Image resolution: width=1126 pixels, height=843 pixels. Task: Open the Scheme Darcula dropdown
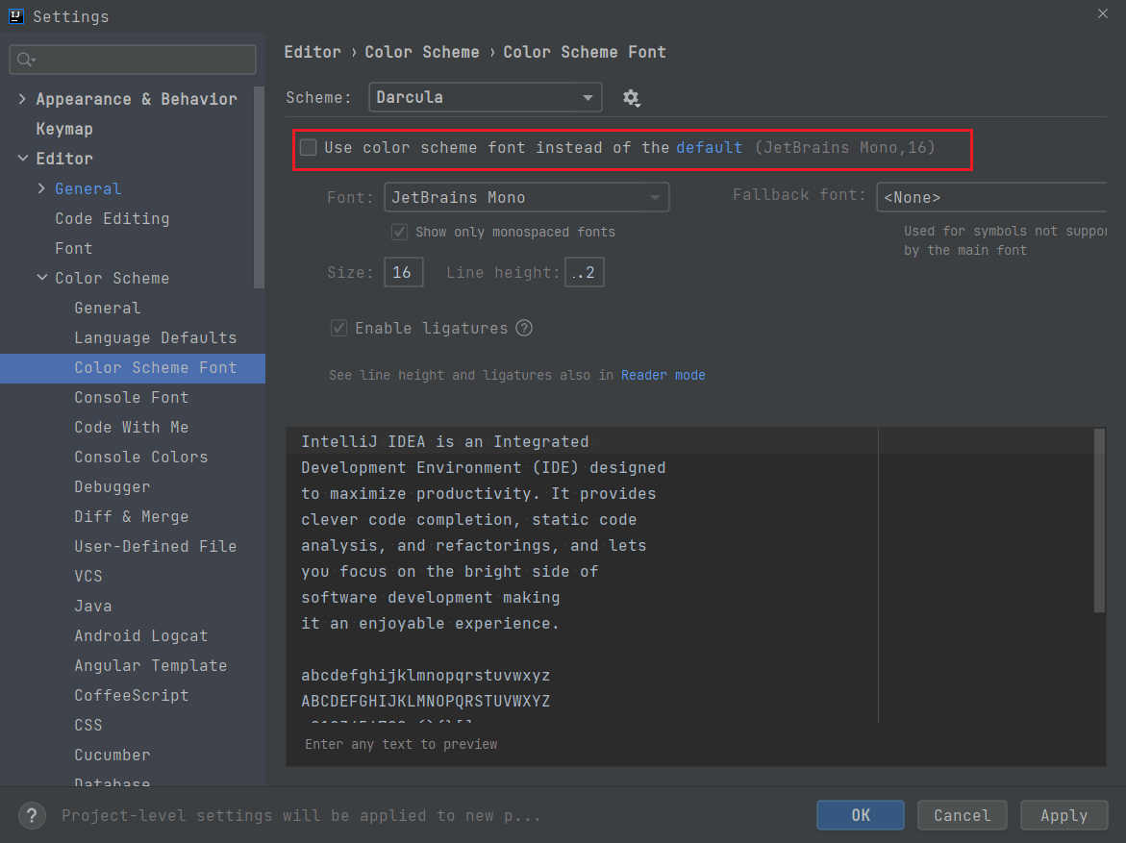486,97
